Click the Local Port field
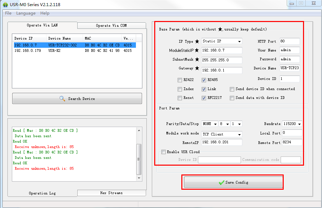This screenshot has height=208, width=322. 292,133
